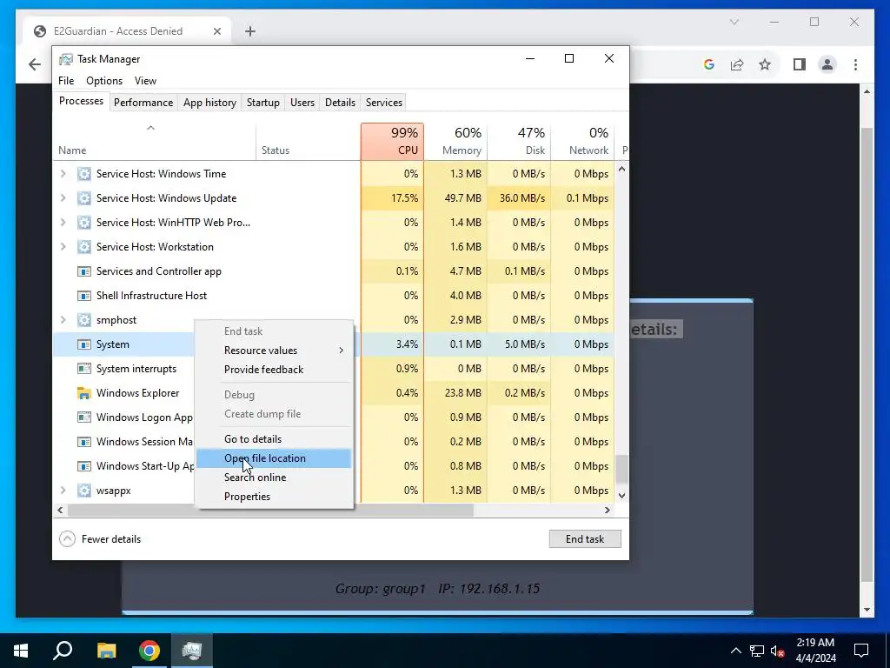
Task: Click the System process icon
Action: click(84, 344)
